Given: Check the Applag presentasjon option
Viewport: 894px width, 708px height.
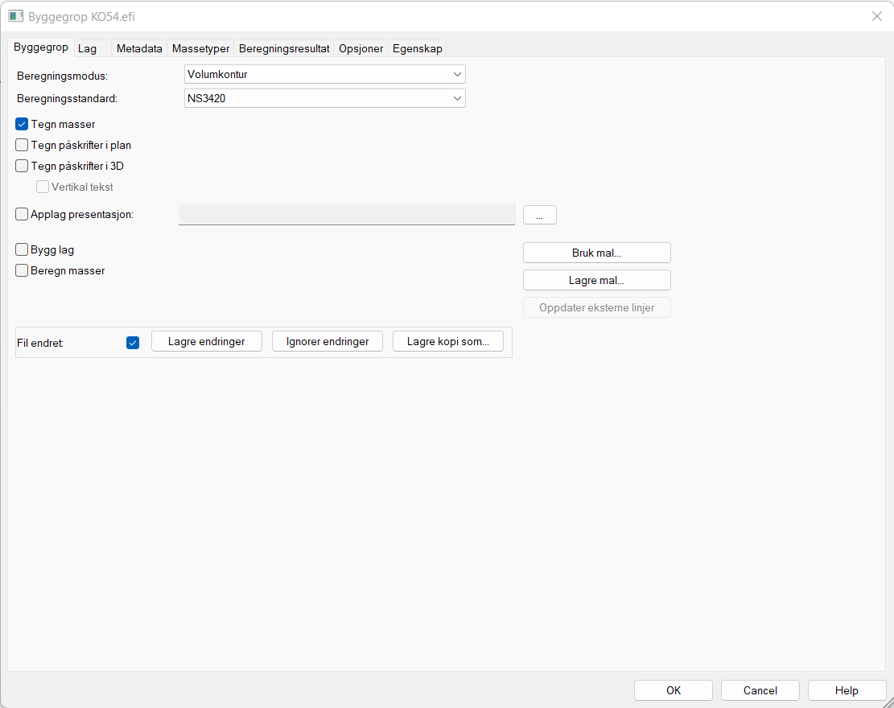Looking at the screenshot, I should point(23,215).
